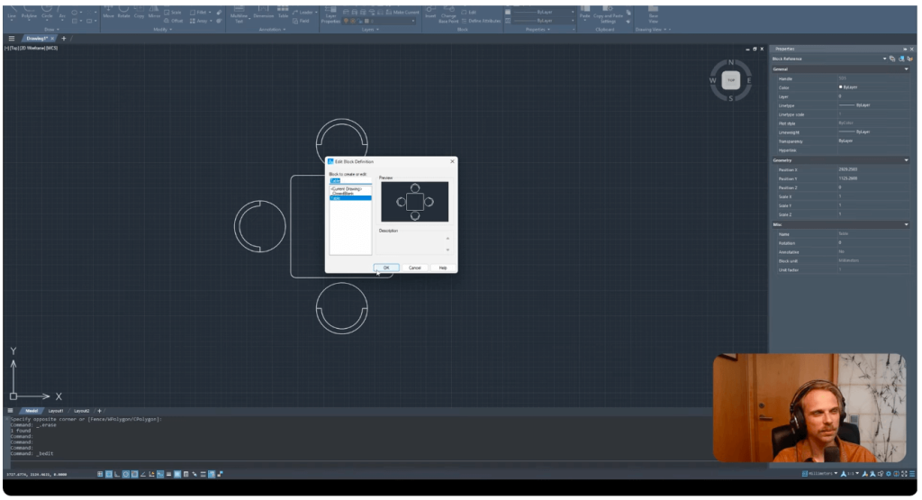Click OK in Edit Block Definition dialog
This screenshot has height=500, width=922.
coord(386,268)
